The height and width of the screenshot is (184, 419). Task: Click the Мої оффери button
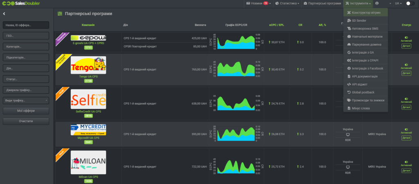tap(26, 111)
